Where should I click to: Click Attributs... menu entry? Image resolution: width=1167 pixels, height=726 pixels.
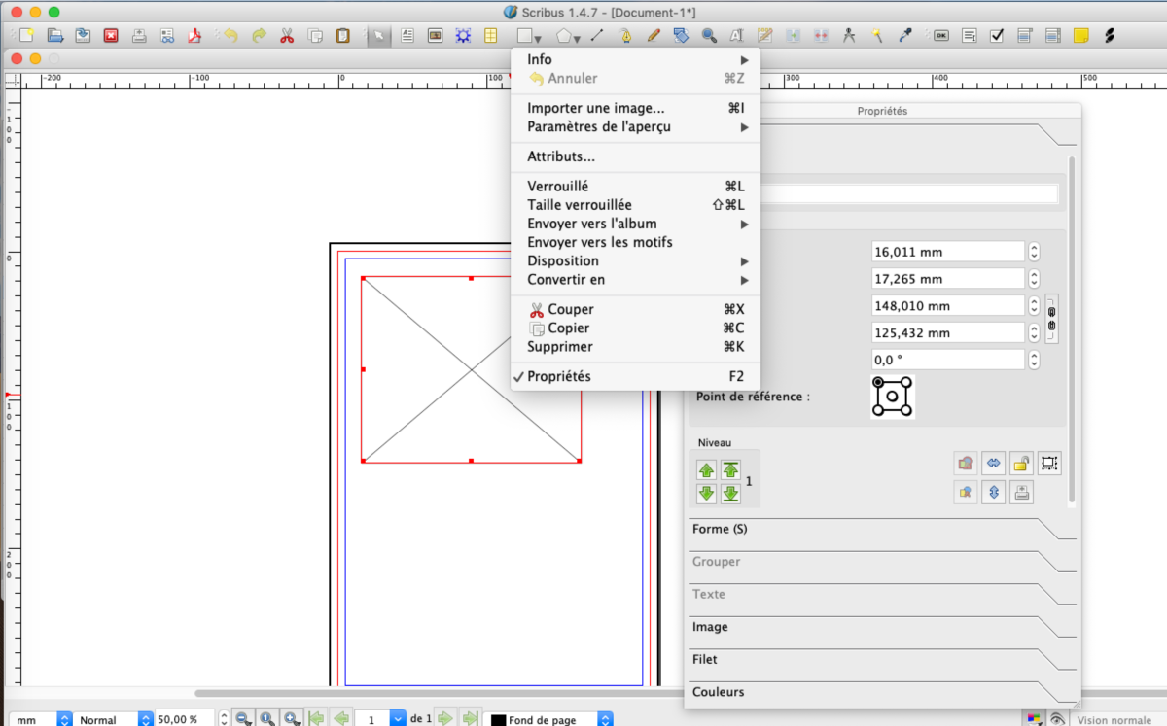point(561,156)
